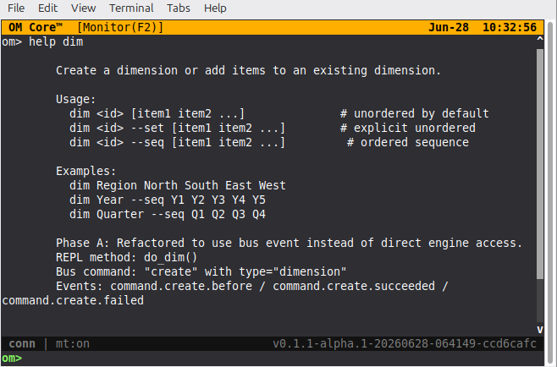Click the OM Core title in header
This screenshot has width=557, height=367.
pos(36,27)
